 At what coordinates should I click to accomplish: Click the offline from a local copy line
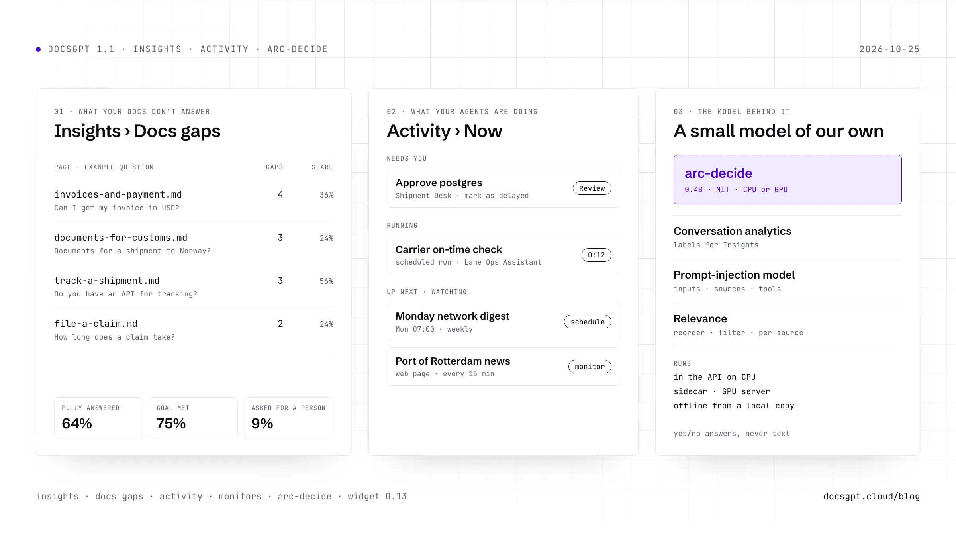point(734,406)
